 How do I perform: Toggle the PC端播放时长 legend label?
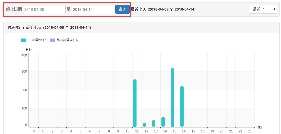pos(37,40)
